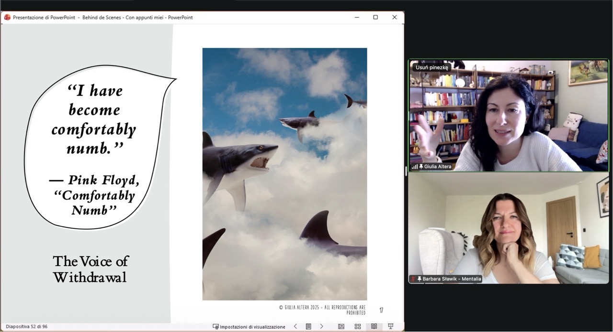The width and height of the screenshot is (613, 332).
Task: Open the slide menu icon between arrows
Action: coord(308,326)
